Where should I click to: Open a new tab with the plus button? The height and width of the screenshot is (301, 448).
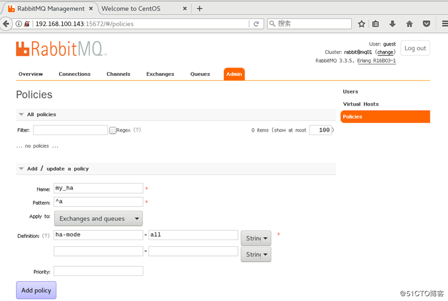(x=199, y=9)
